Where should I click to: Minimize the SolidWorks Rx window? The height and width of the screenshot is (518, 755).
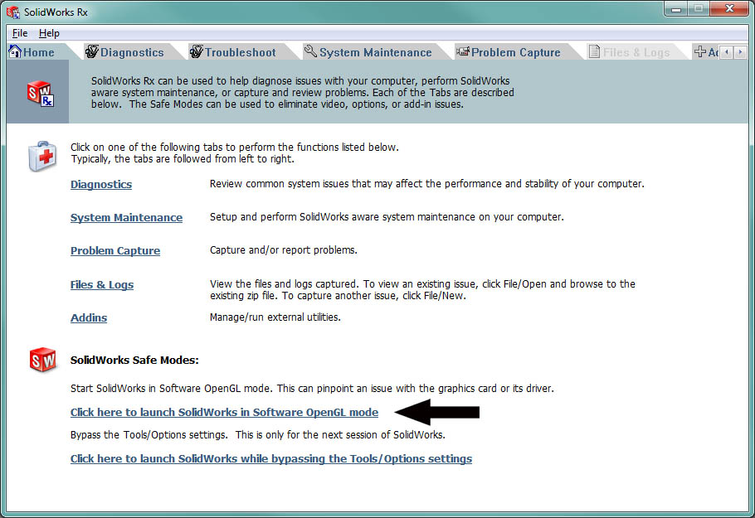point(676,9)
